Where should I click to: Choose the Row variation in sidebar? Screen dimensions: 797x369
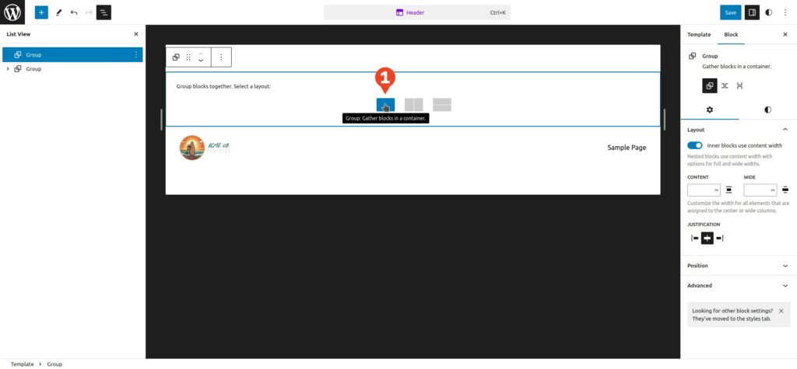725,86
